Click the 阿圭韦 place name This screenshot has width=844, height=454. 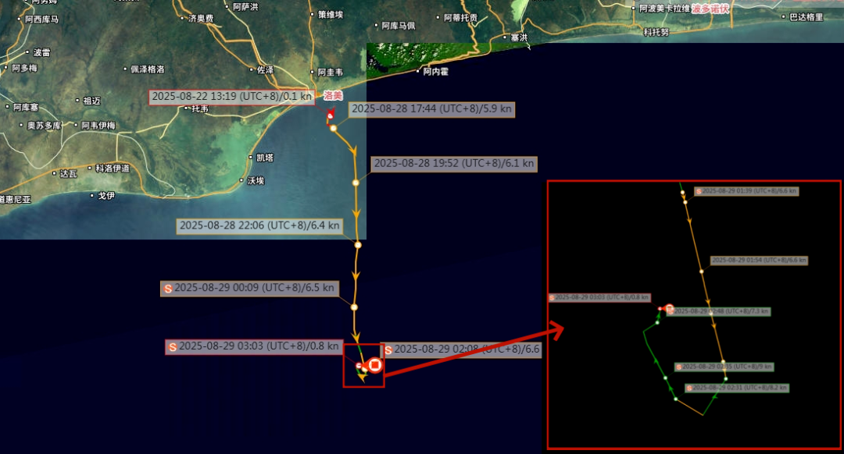(330, 72)
